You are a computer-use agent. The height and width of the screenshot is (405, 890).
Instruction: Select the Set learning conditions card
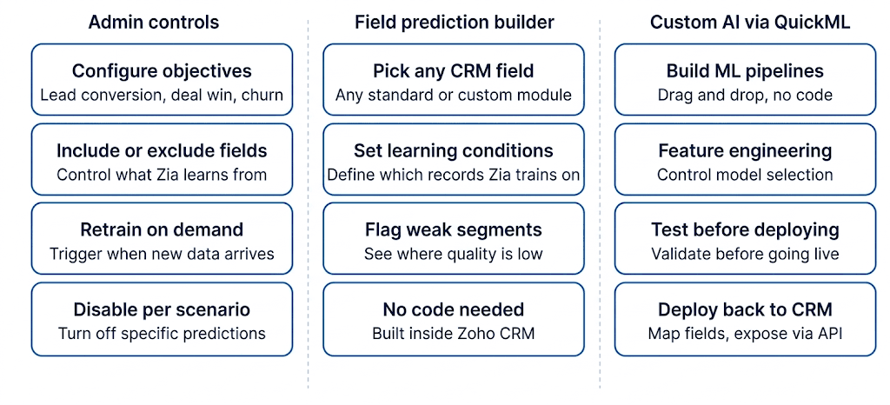click(454, 161)
